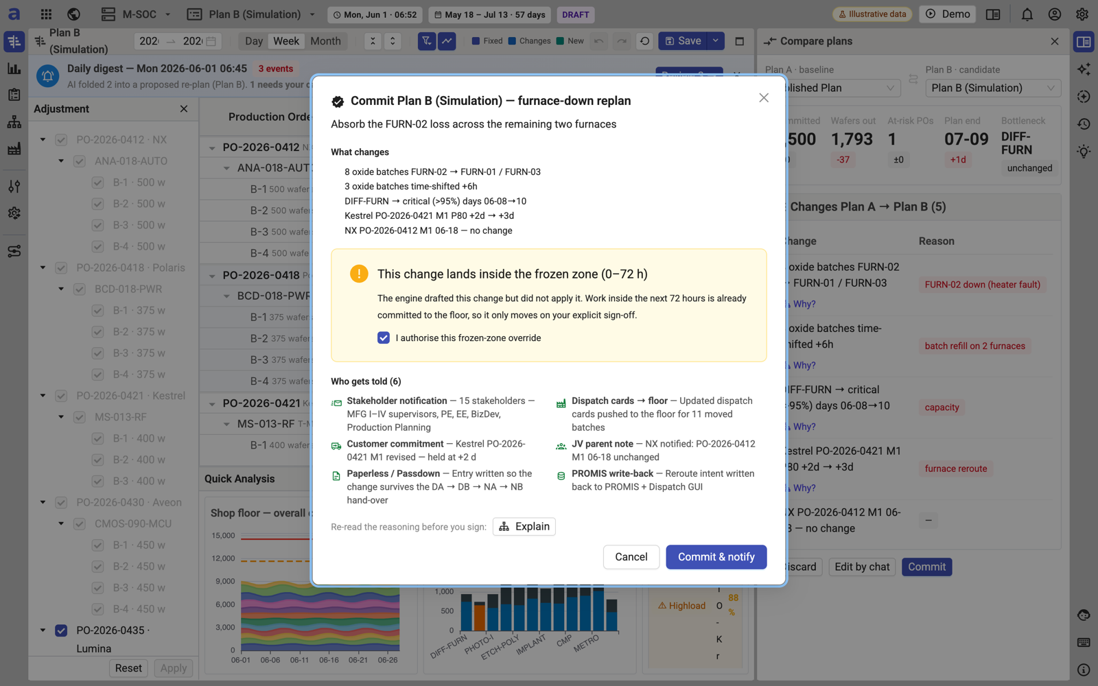1098x686 pixels.
Task: Open the globe language icon
Action: [x=73, y=14]
